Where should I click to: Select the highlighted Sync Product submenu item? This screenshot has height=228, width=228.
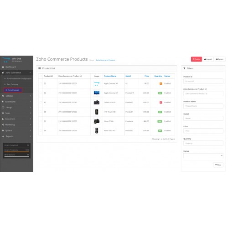coord(13,90)
